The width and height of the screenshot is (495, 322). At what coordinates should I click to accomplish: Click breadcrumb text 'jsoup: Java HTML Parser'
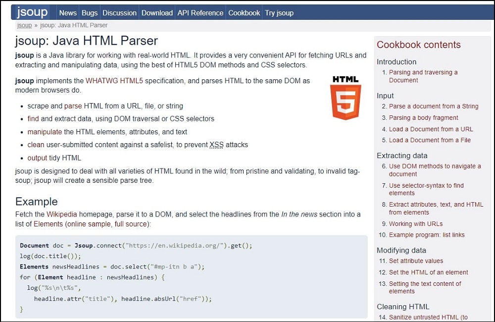[x=74, y=25]
